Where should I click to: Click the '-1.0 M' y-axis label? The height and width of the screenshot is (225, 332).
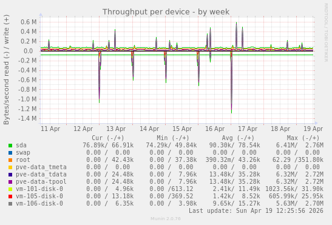[x=27, y=99]
